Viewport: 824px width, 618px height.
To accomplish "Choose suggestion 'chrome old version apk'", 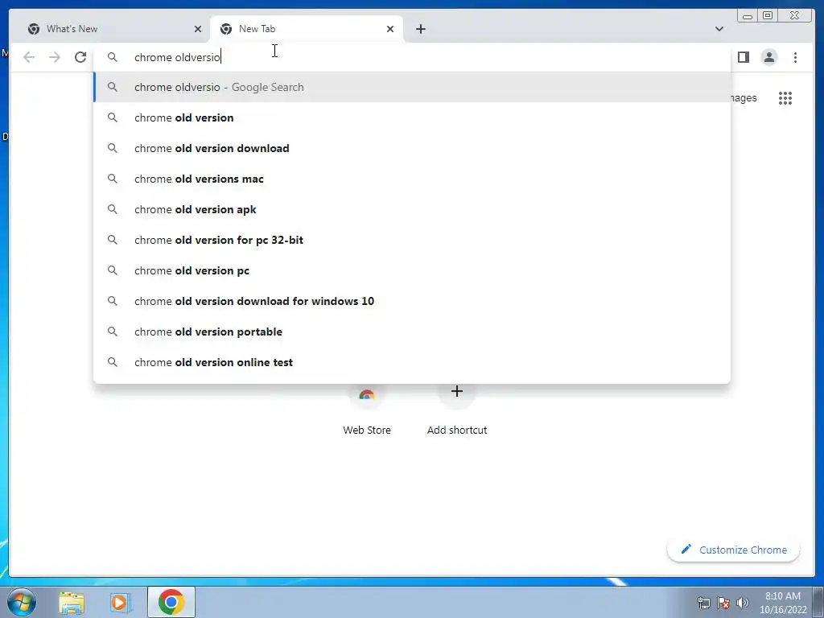I will tap(412, 209).
